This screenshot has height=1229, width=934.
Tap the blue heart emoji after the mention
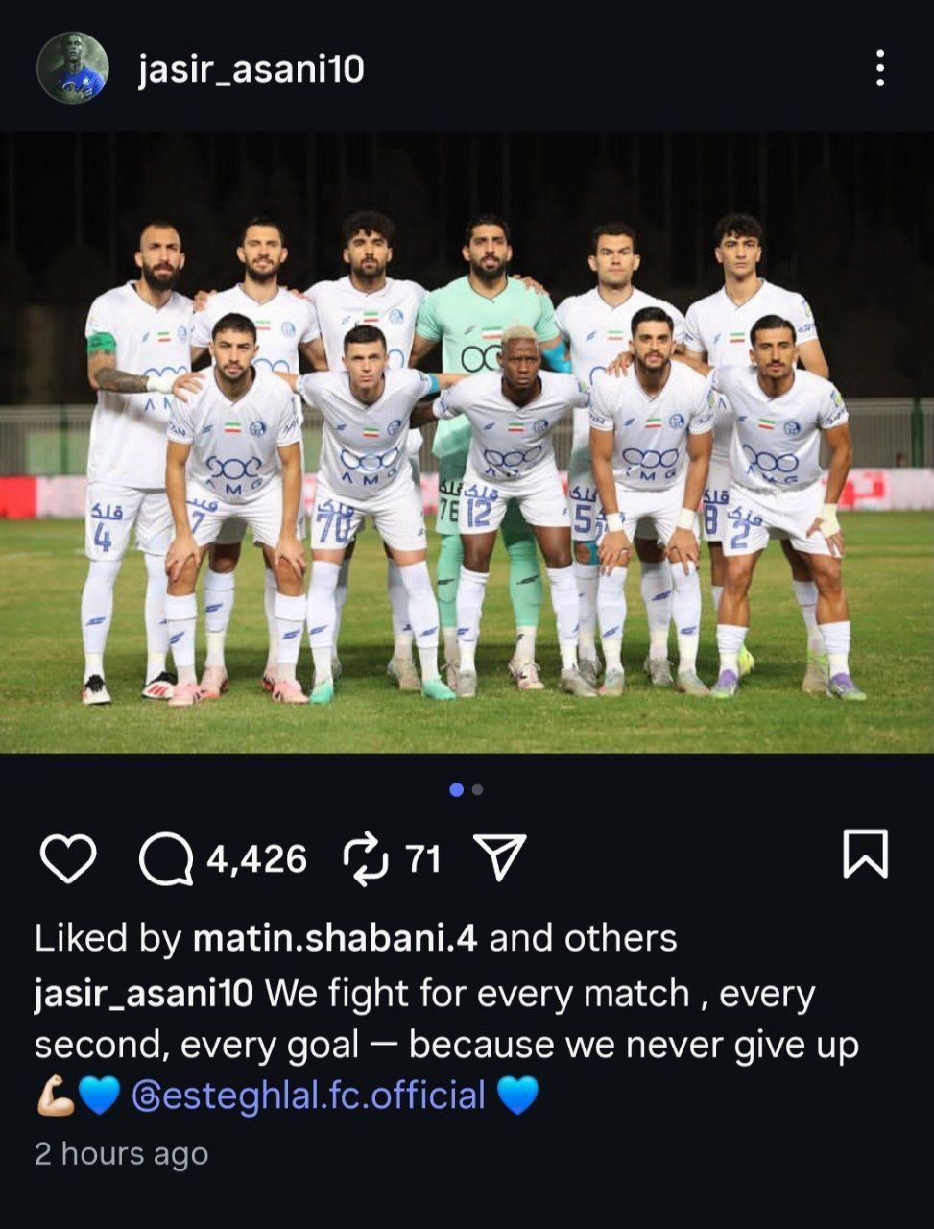coord(518,1096)
